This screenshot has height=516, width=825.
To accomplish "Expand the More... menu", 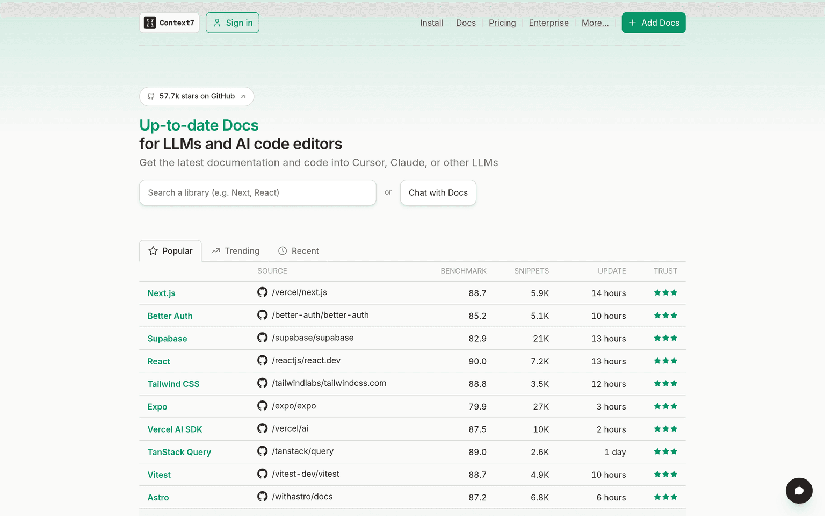I will click(x=595, y=23).
